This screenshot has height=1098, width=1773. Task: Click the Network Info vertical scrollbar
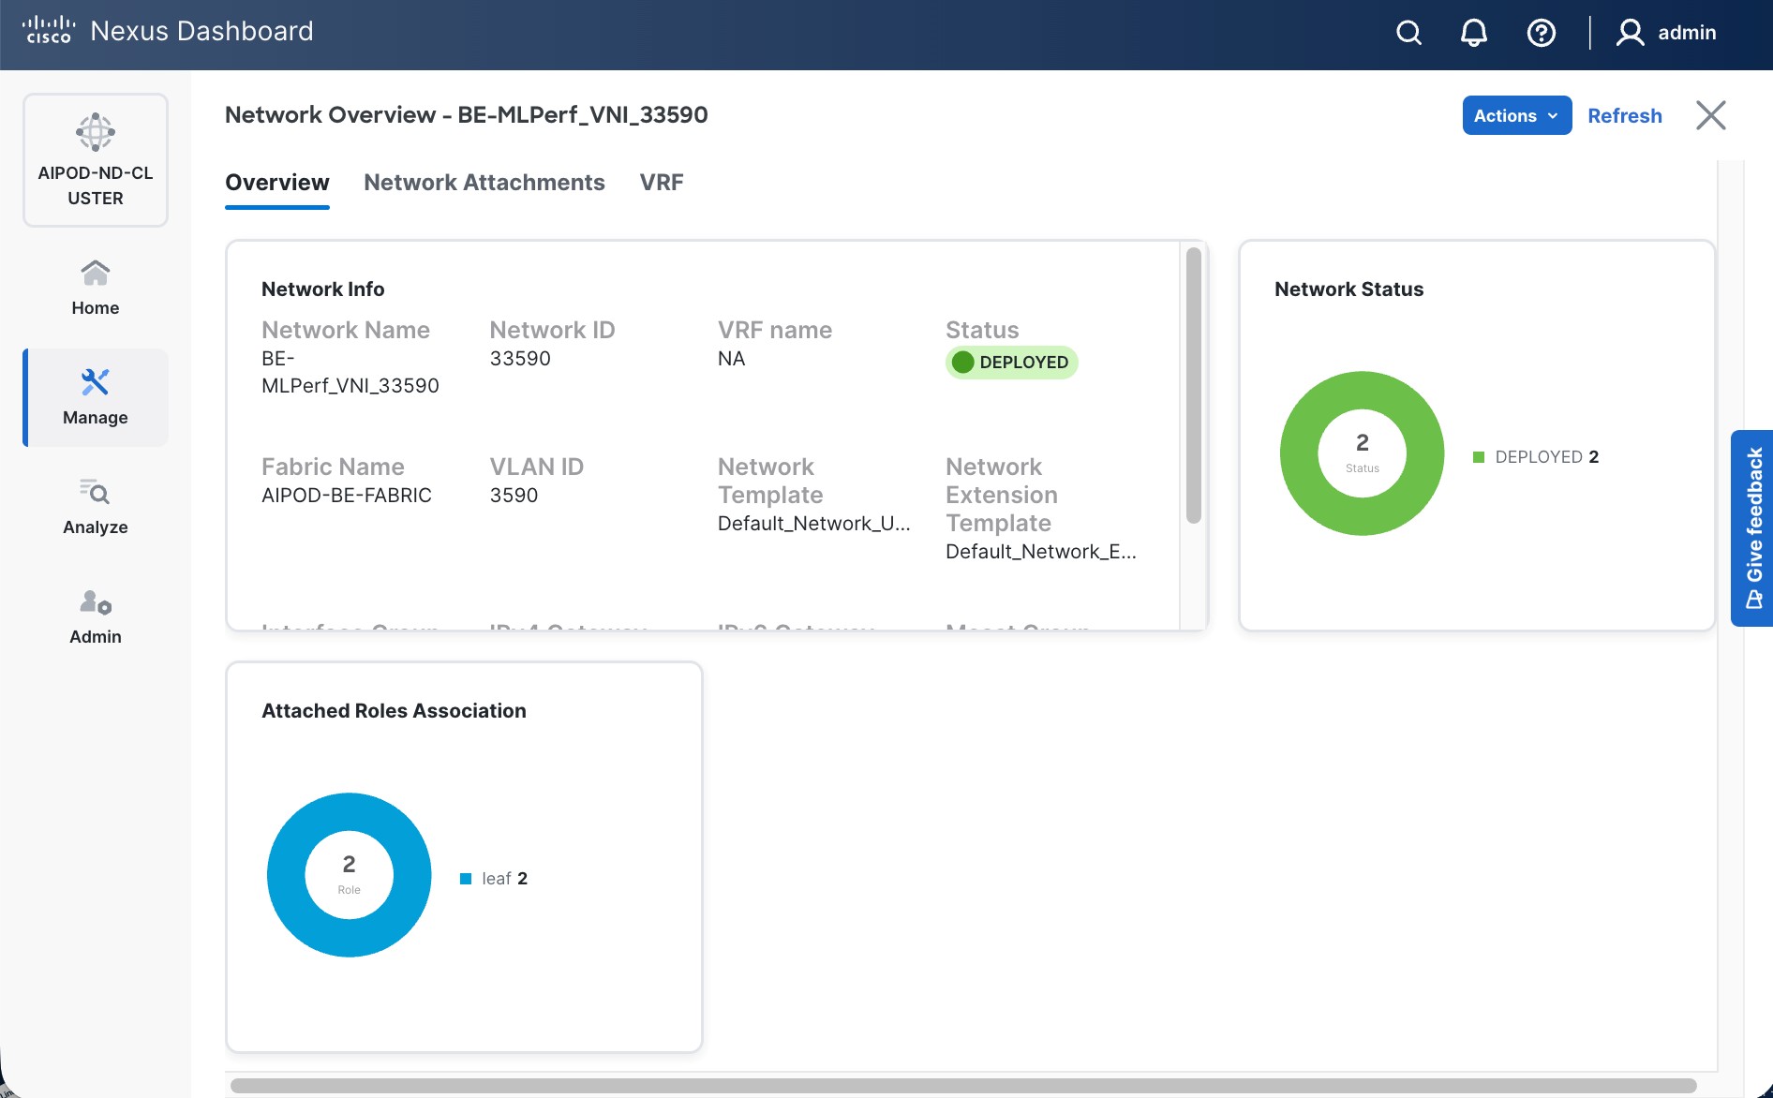[1193, 385]
